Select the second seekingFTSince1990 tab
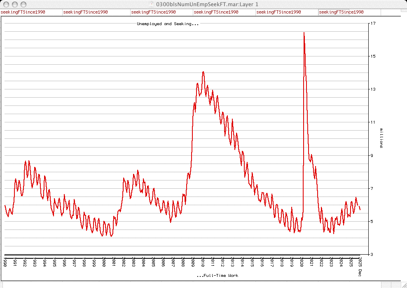 click(x=86, y=12)
